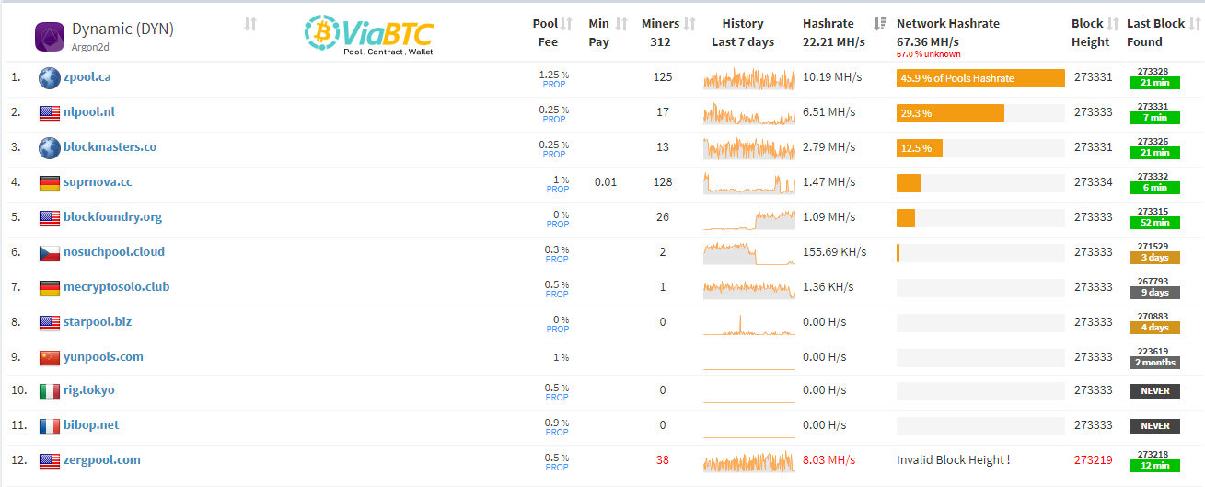Sort by Min Pay column arrows

click(621, 24)
